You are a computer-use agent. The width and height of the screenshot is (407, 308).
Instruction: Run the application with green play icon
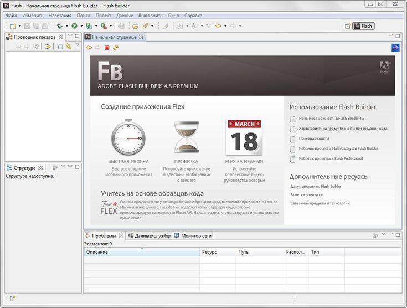click(x=75, y=26)
